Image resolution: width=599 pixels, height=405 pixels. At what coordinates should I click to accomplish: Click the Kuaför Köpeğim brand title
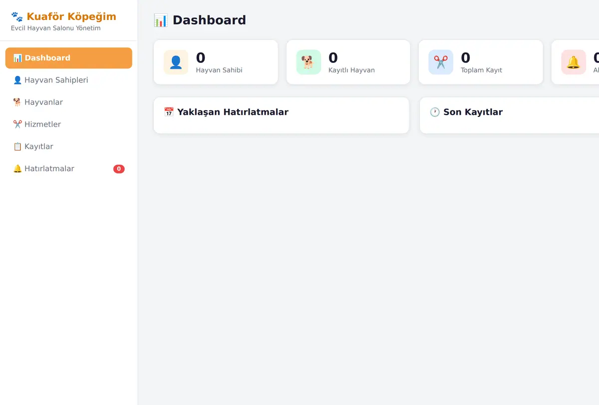click(71, 16)
